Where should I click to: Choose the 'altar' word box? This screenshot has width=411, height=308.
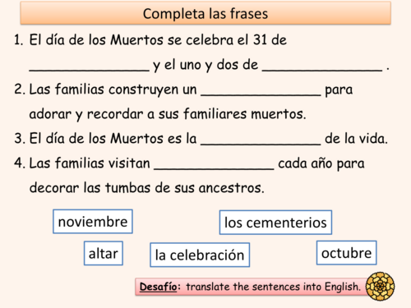[x=104, y=253]
